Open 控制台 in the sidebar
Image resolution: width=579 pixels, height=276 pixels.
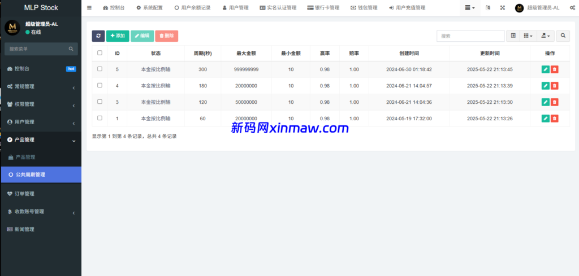click(41, 69)
